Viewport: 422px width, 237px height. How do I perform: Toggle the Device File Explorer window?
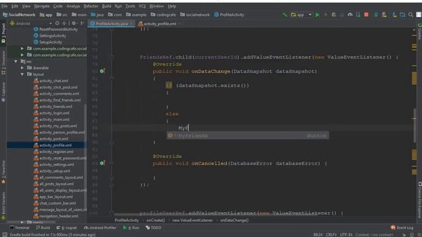(419, 200)
